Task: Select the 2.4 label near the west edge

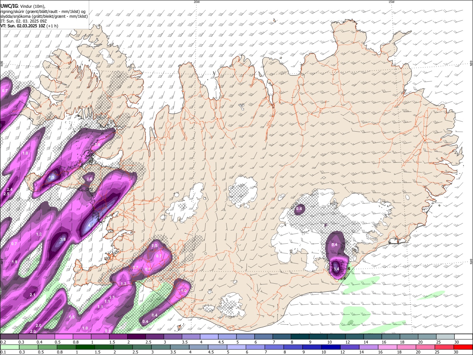Action: pyautogui.click(x=10, y=189)
